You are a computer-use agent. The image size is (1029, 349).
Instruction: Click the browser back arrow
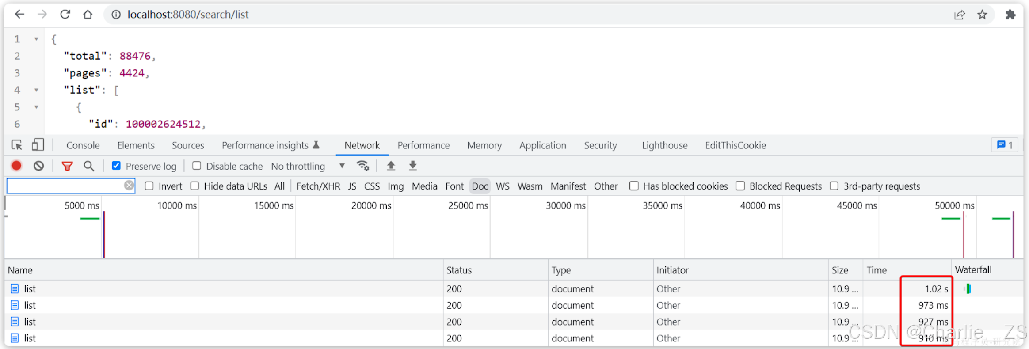tap(19, 15)
